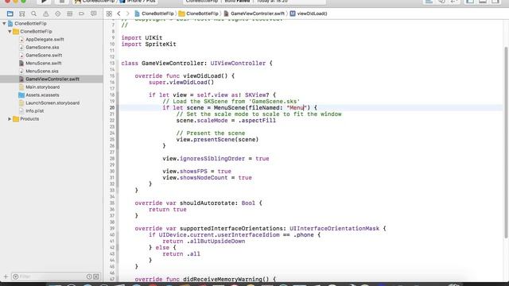Screen dimensions: 509x286
Task: Open CloneBottleFlip project in jump bar
Action: (x=154, y=14)
